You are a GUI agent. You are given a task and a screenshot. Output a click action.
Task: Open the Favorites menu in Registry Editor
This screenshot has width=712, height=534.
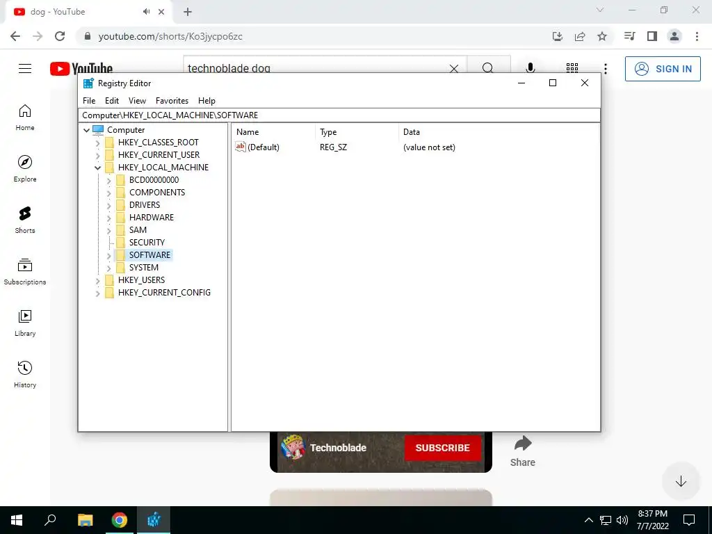172,101
